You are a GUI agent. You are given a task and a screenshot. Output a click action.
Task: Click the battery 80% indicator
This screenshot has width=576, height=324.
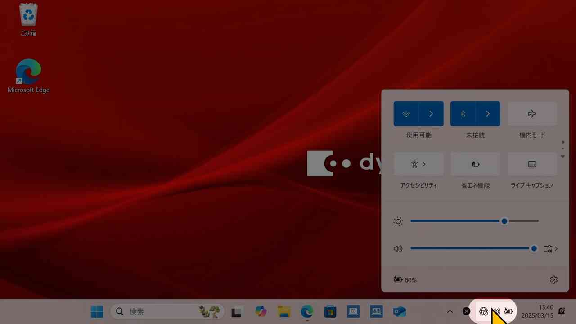(x=405, y=280)
